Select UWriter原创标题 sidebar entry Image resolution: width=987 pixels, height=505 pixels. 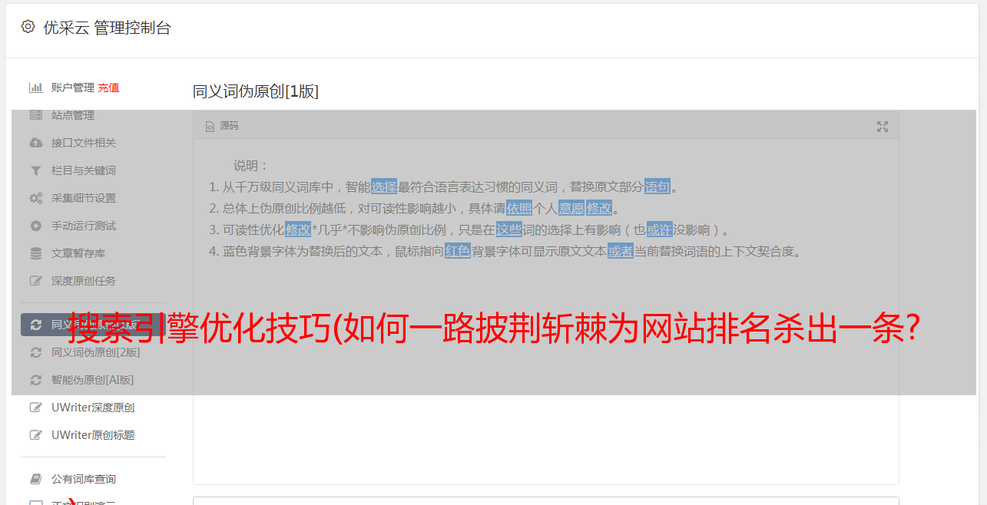point(93,435)
